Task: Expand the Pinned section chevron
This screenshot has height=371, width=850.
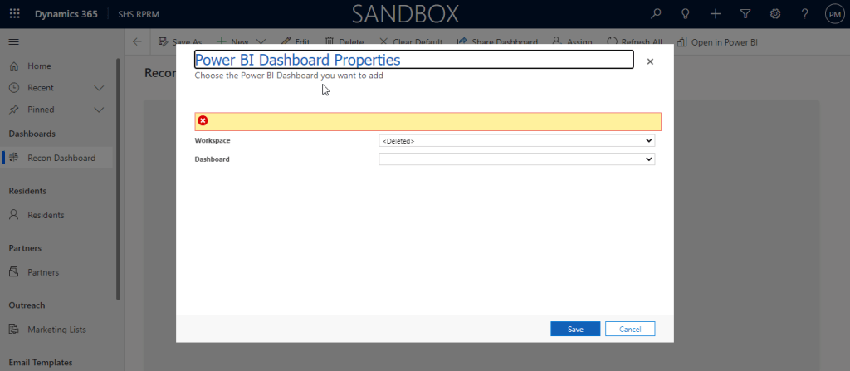Action: pos(99,110)
